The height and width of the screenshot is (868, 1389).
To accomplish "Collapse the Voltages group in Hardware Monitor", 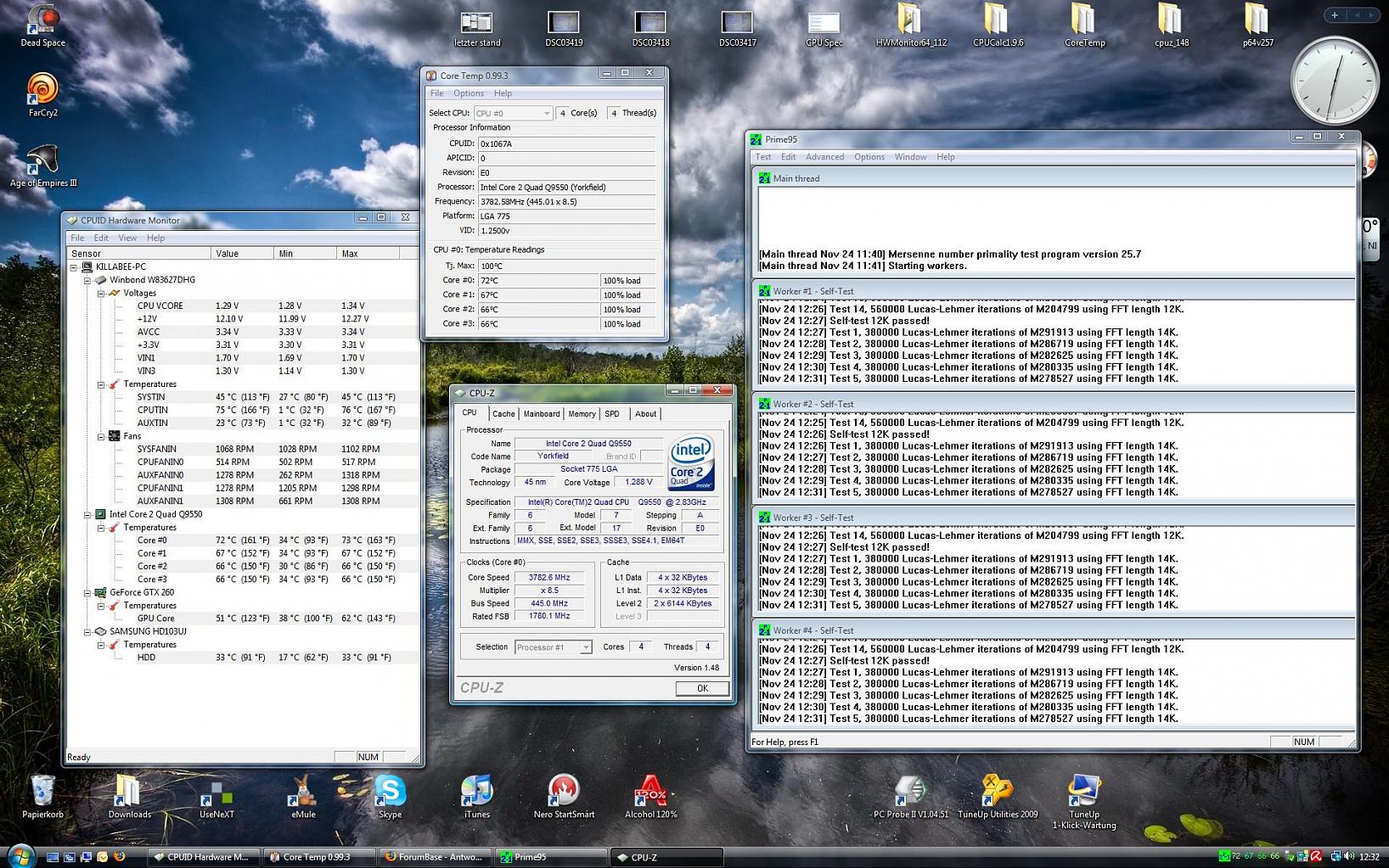I will tap(101, 293).
